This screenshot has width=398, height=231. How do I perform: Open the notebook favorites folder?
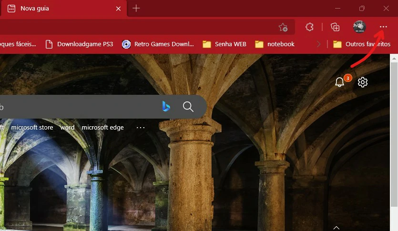[275, 44]
